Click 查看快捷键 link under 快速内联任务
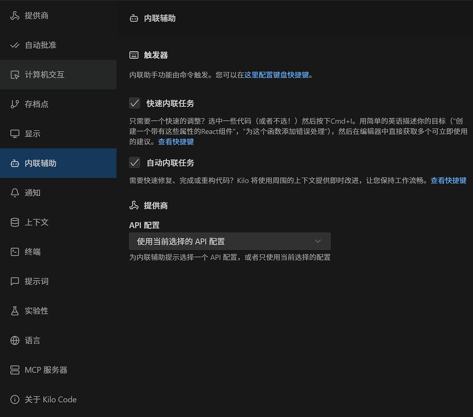 coord(176,141)
